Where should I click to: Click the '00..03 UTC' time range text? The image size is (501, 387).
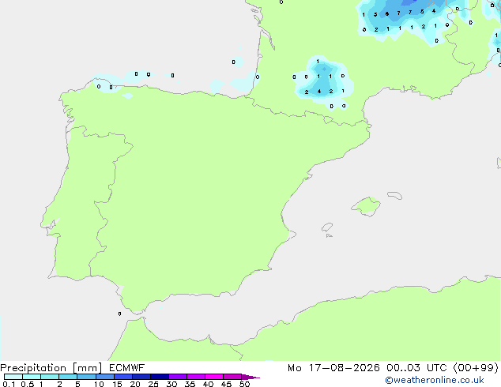click(416, 368)
